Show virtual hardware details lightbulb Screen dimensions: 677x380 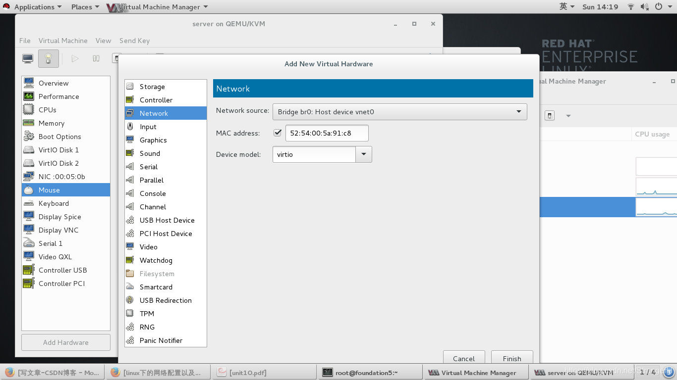[x=48, y=58]
